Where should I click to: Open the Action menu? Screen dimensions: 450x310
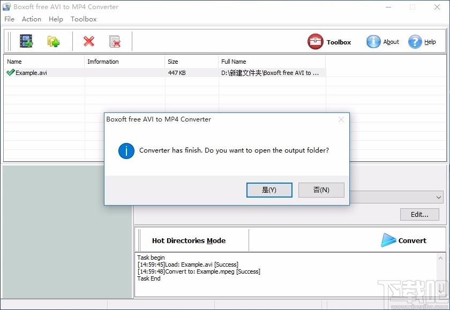(x=32, y=19)
